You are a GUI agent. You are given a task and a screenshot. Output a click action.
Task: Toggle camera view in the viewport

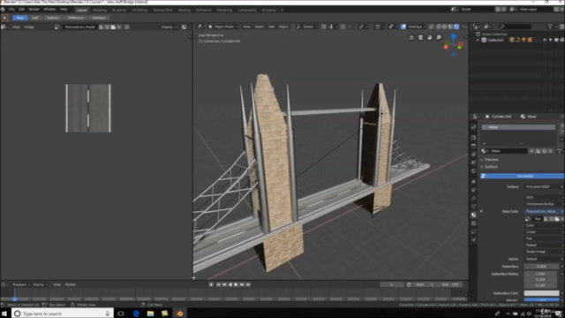pos(420,37)
